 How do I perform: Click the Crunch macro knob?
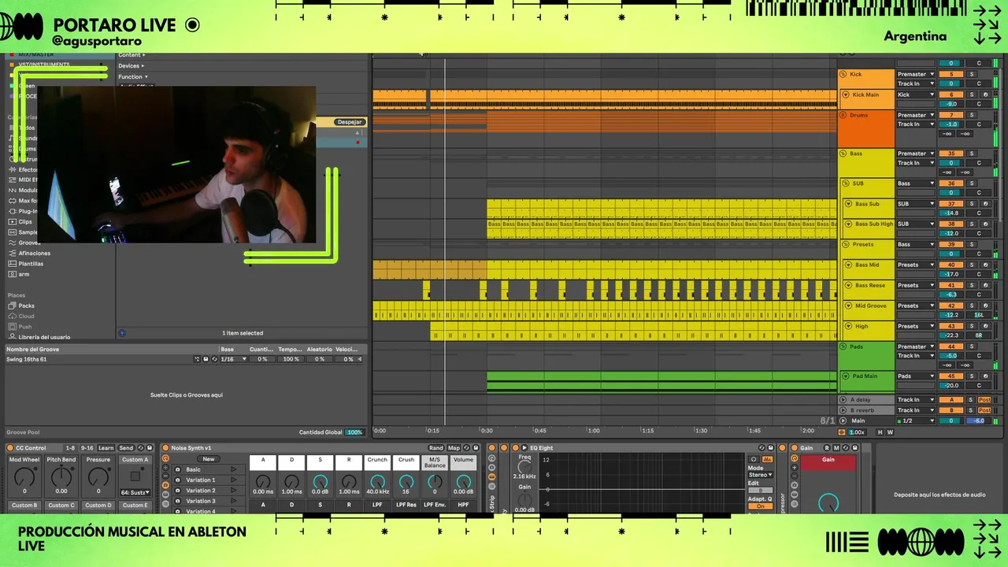coord(377,481)
